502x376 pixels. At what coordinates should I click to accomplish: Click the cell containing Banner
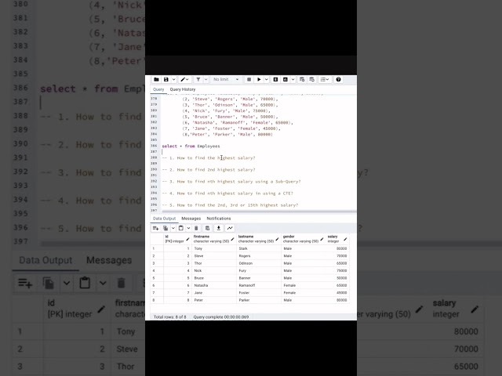[x=259, y=278]
